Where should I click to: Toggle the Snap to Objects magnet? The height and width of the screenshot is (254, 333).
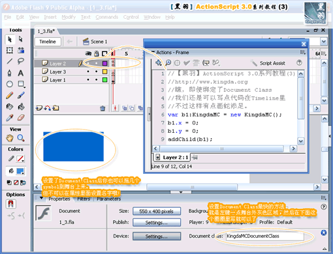pos(10,204)
